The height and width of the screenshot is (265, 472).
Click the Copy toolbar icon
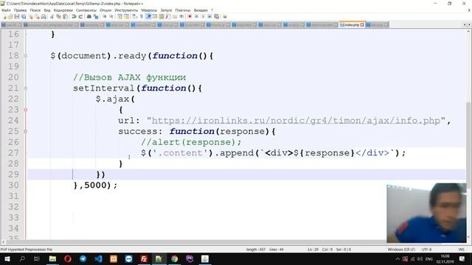tap(59, 16)
